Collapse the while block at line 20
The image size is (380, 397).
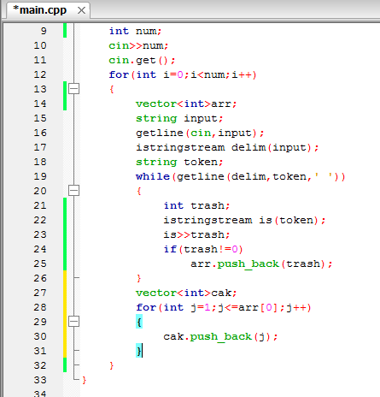click(x=73, y=190)
